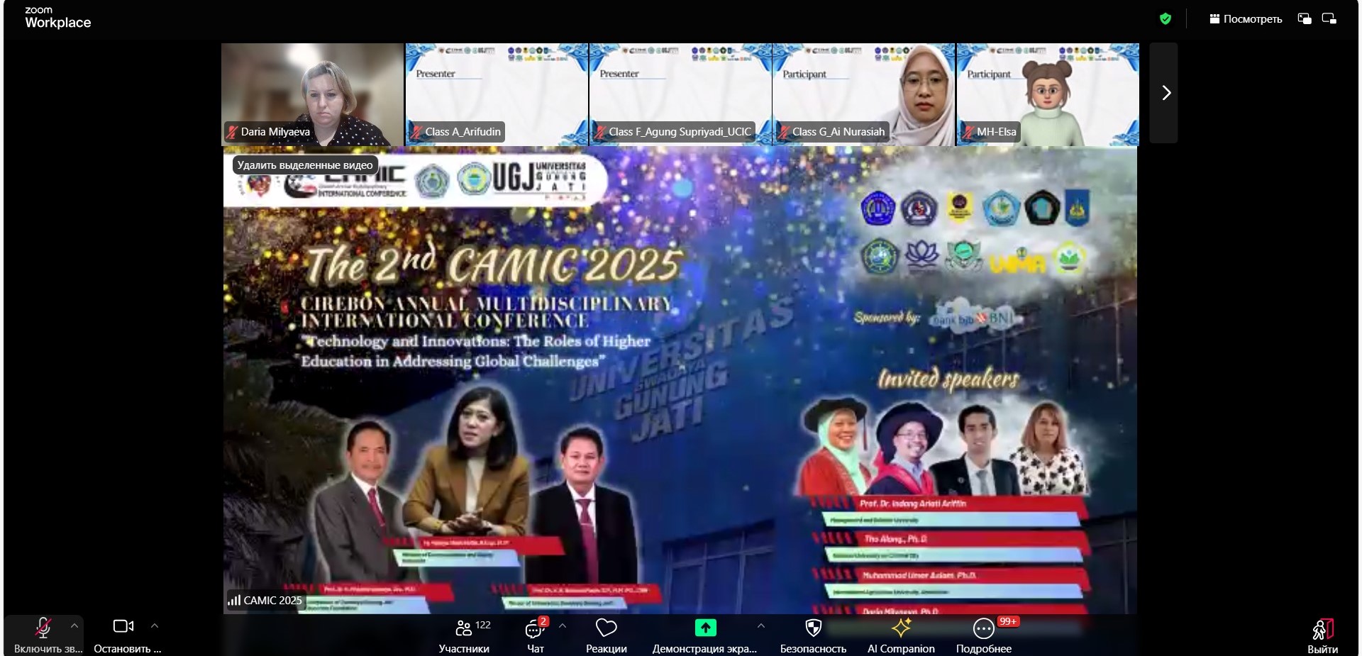Expand chat options arrow beside Чат
Viewport: 1362px width, 656px height.
563,626
